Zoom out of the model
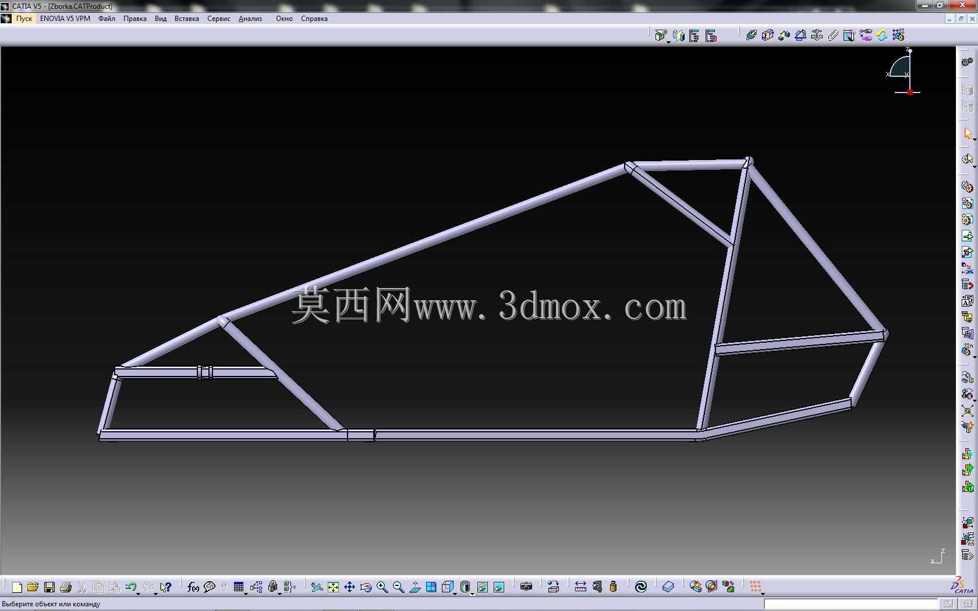The width and height of the screenshot is (978, 611). coord(399,587)
